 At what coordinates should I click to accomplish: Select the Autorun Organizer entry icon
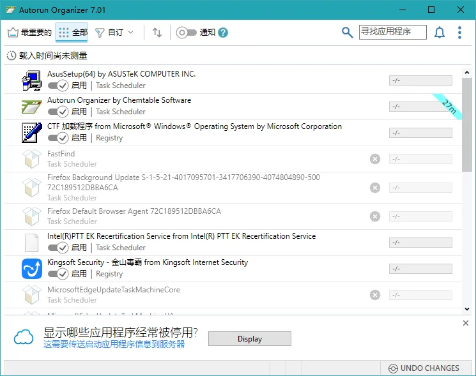pyautogui.click(x=32, y=107)
